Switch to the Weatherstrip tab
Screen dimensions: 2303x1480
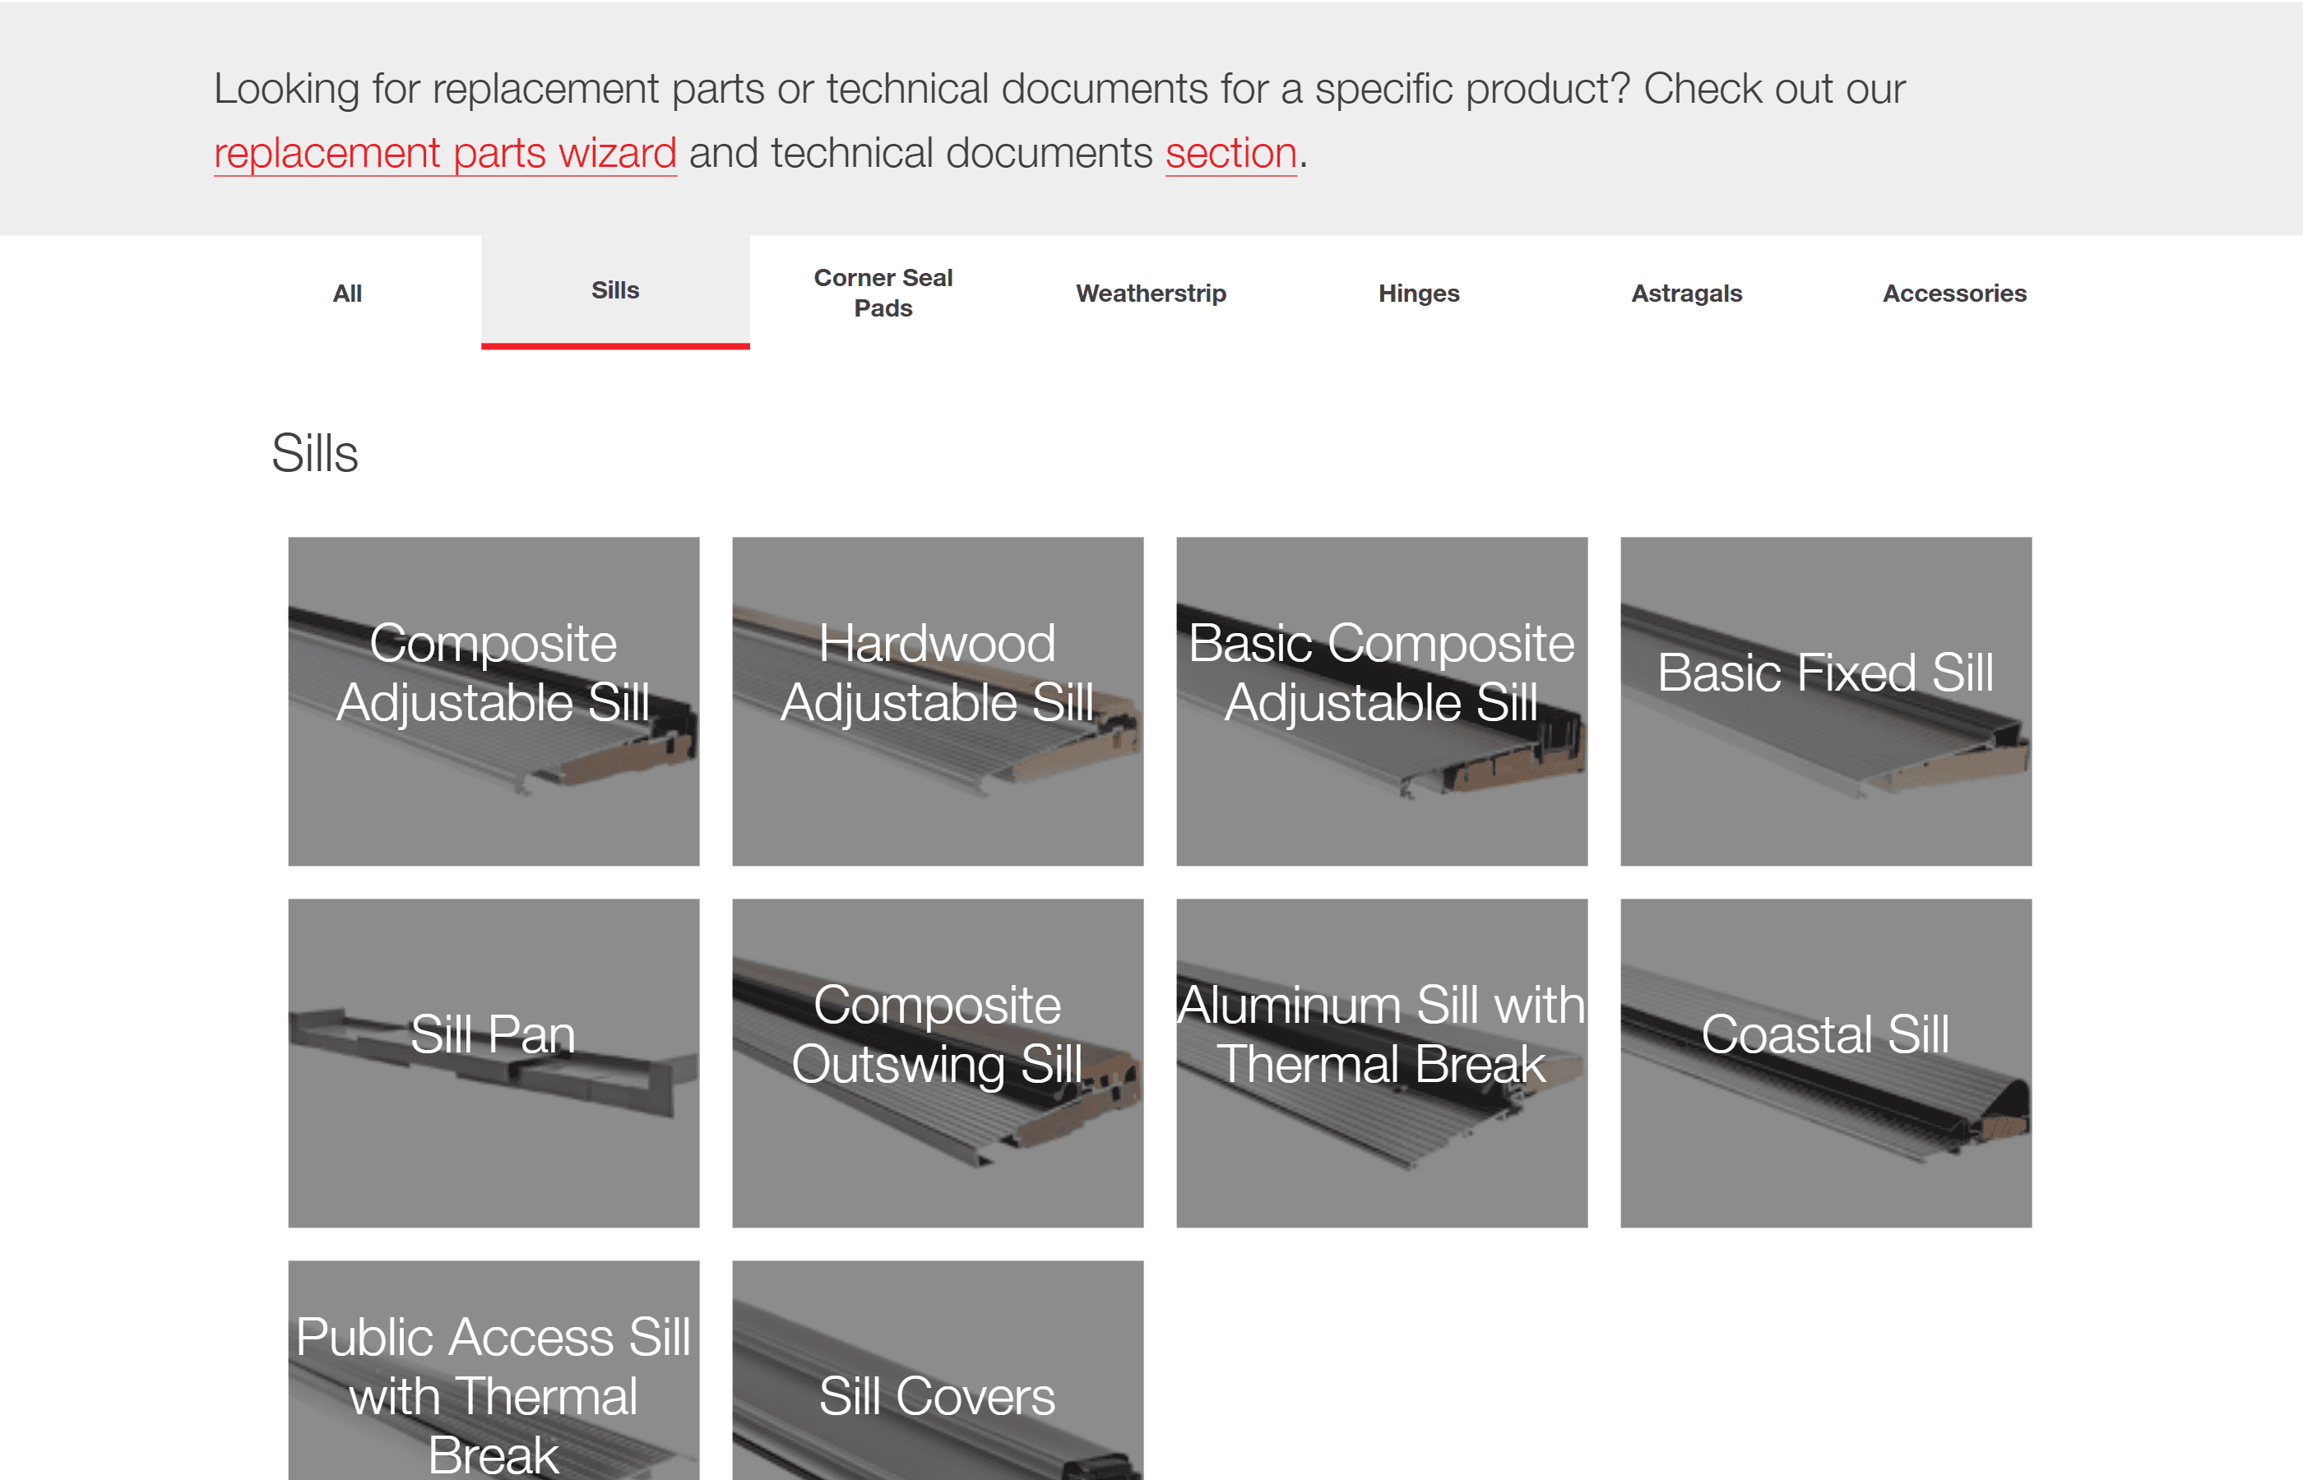click(x=1151, y=293)
